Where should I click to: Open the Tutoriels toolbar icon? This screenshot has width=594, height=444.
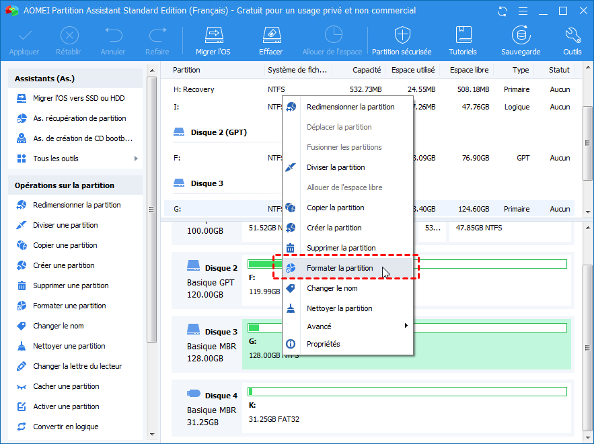click(463, 36)
